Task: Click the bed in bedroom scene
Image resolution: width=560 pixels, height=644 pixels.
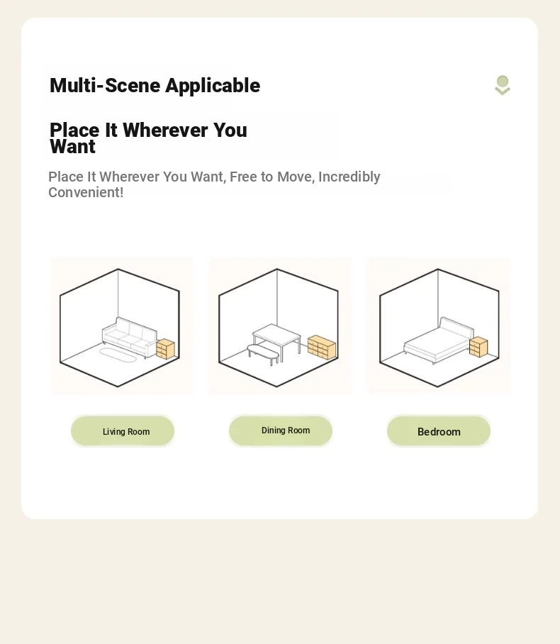Action: (439, 341)
